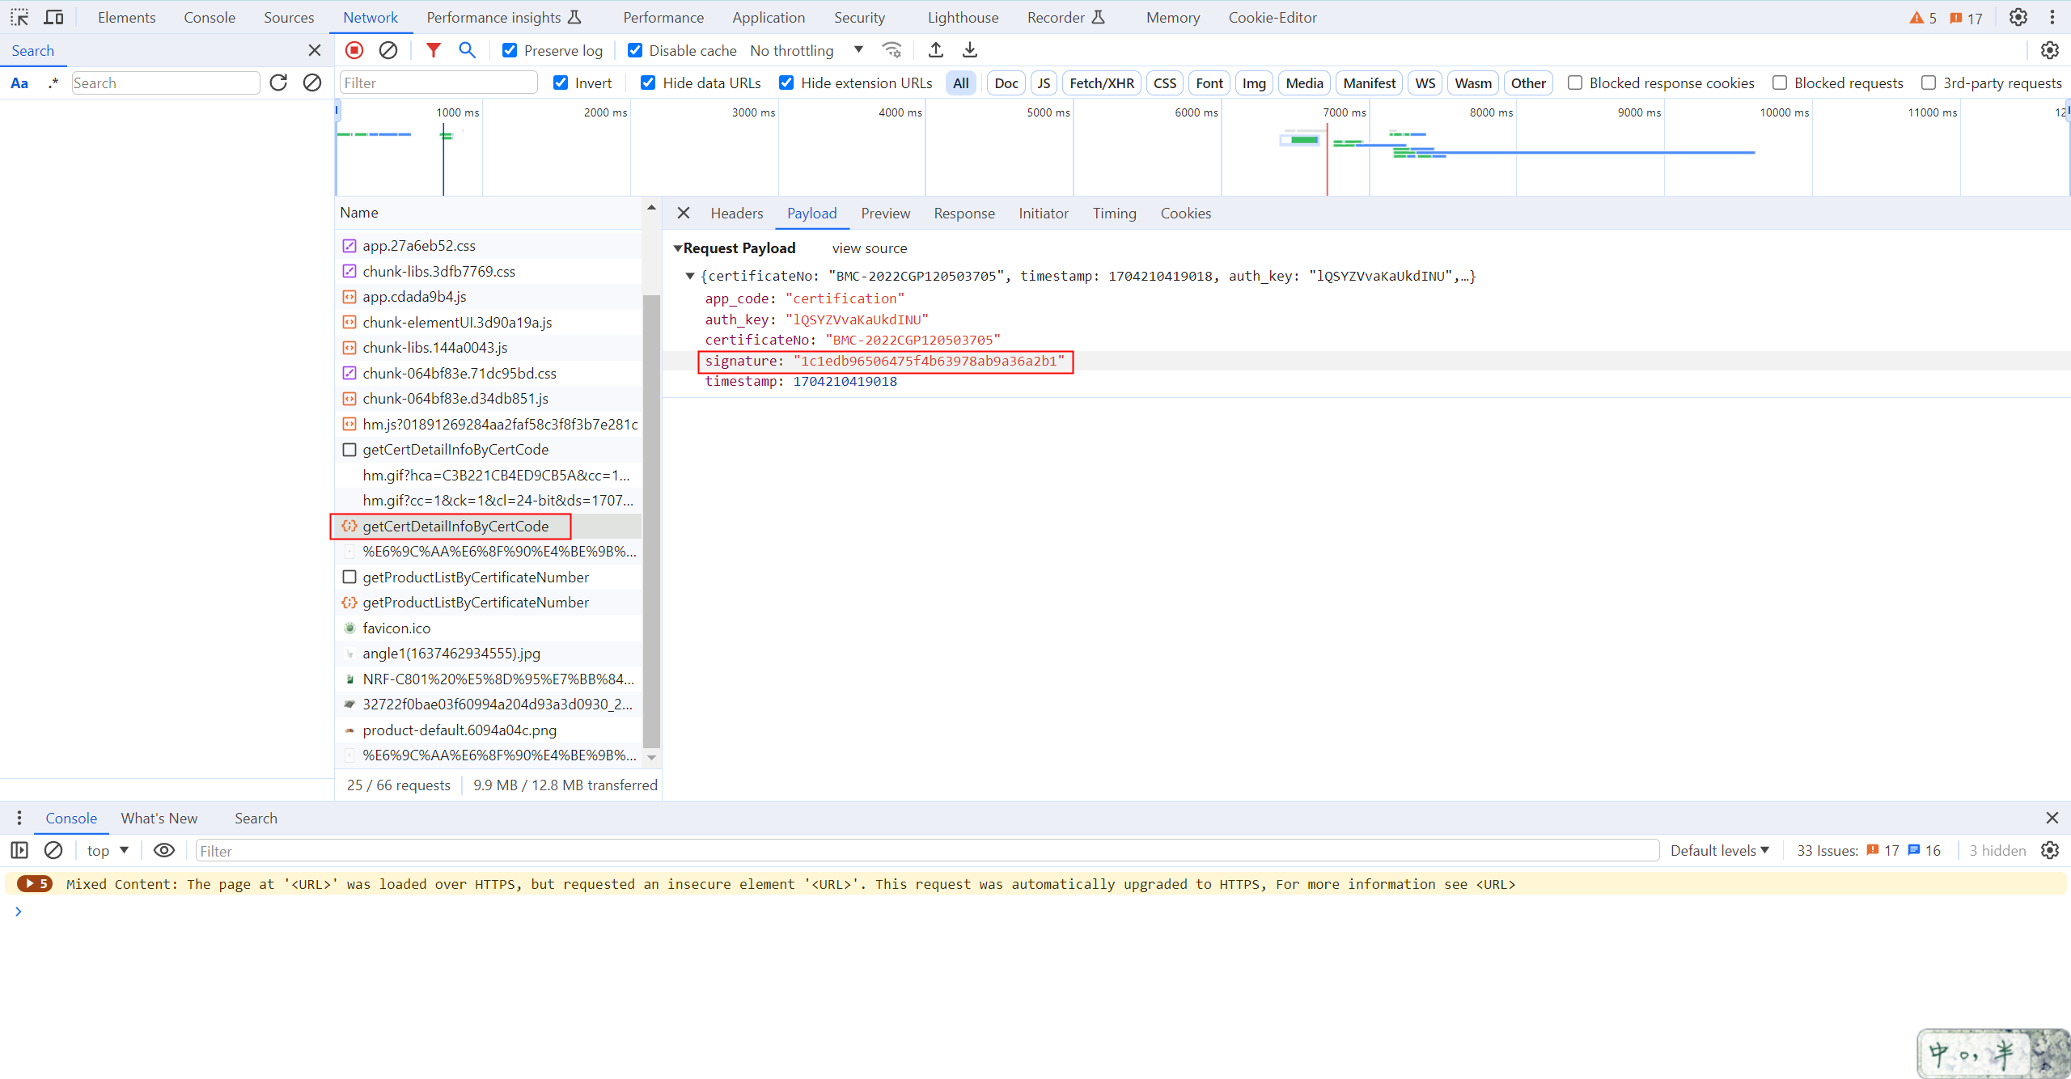This screenshot has width=2071, height=1079.
Task: Click the console live expression eye icon
Action: point(164,850)
